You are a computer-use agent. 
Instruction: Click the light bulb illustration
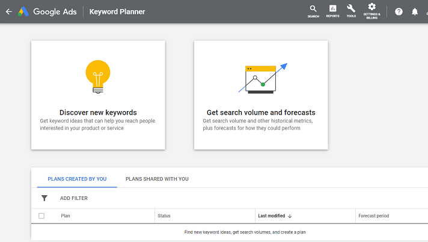98,77
